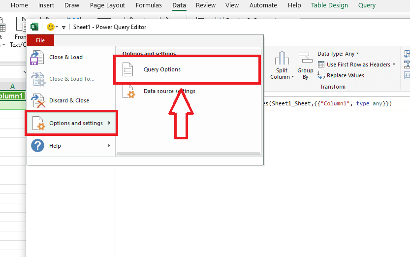Image resolution: width=410 pixels, height=257 pixels.
Task: Click the Column1 header cell in Excel
Action: pos(12,96)
